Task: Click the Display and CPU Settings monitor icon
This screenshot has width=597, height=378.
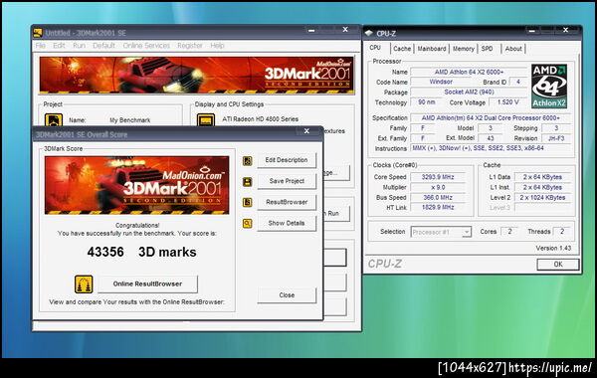Action: tap(206, 120)
